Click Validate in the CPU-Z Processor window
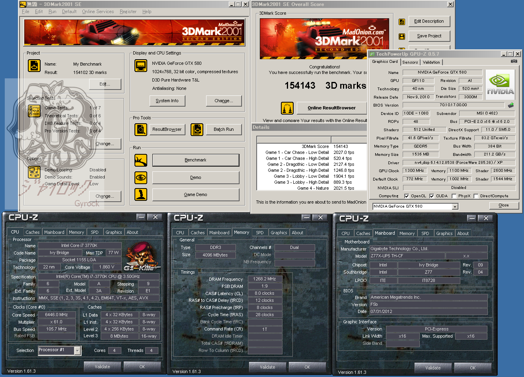This screenshot has height=377, width=524. [102, 367]
